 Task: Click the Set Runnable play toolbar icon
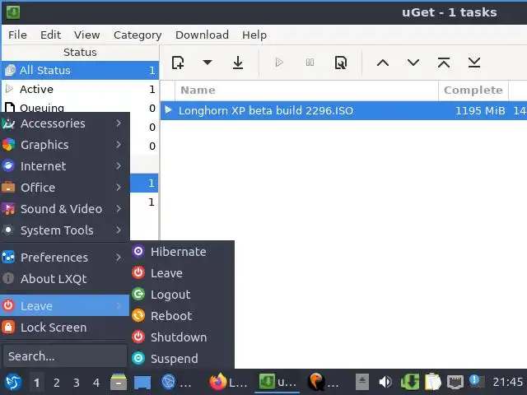click(x=279, y=63)
